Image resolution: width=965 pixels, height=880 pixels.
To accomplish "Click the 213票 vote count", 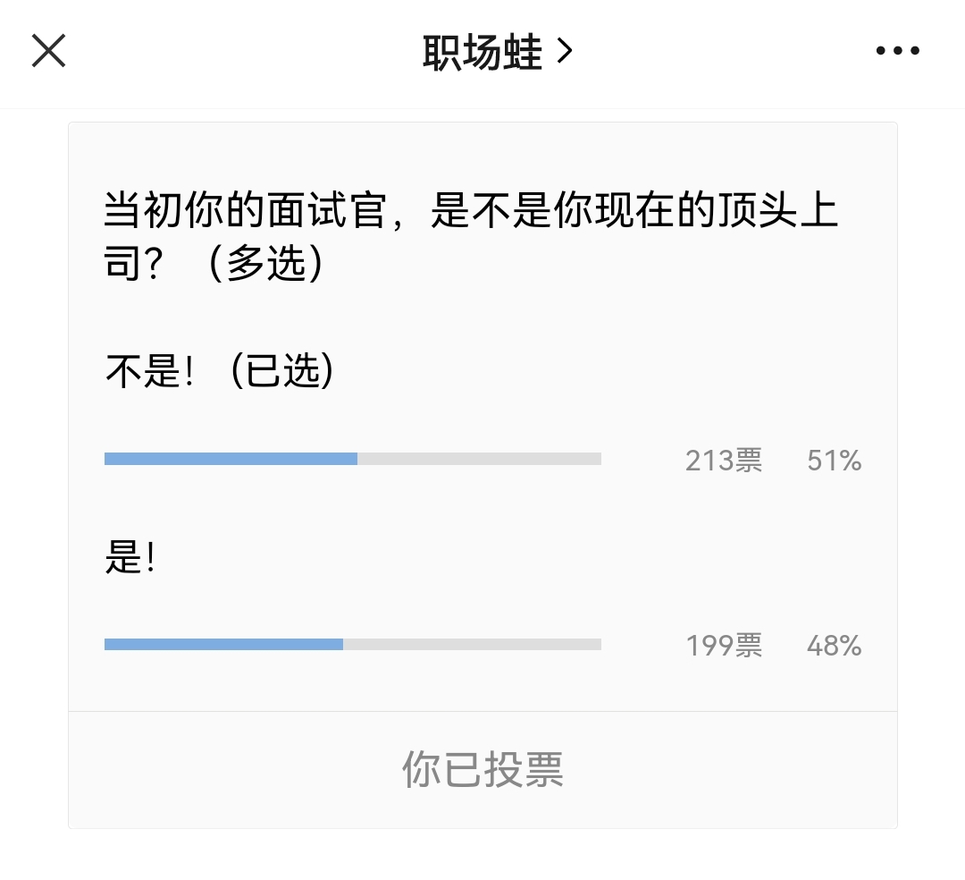I will (x=724, y=461).
